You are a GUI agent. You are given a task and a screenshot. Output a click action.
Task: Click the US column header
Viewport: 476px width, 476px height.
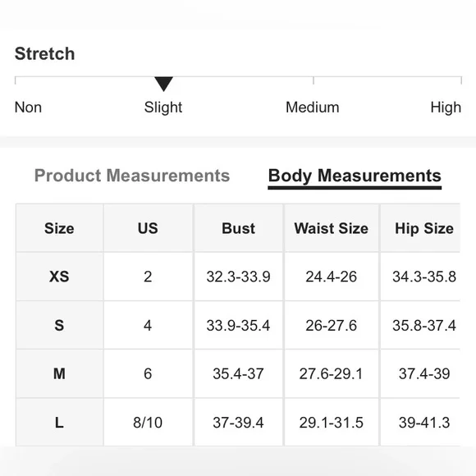tap(148, 228)
